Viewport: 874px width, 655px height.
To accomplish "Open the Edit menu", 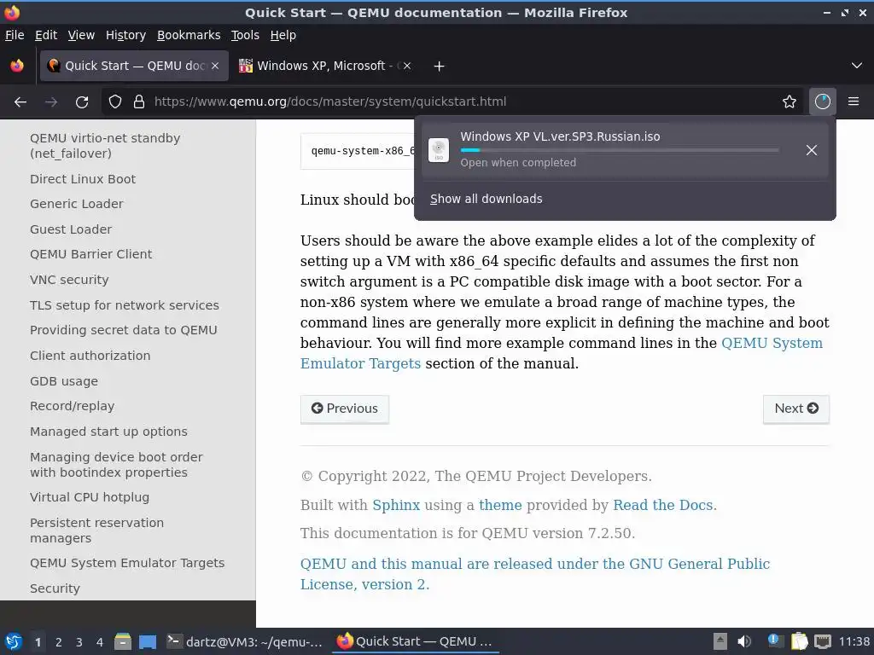I will [x=46, y=35].
